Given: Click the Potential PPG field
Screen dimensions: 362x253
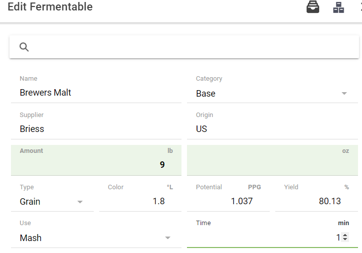Looking at the screenshot, I should point(229,201).
